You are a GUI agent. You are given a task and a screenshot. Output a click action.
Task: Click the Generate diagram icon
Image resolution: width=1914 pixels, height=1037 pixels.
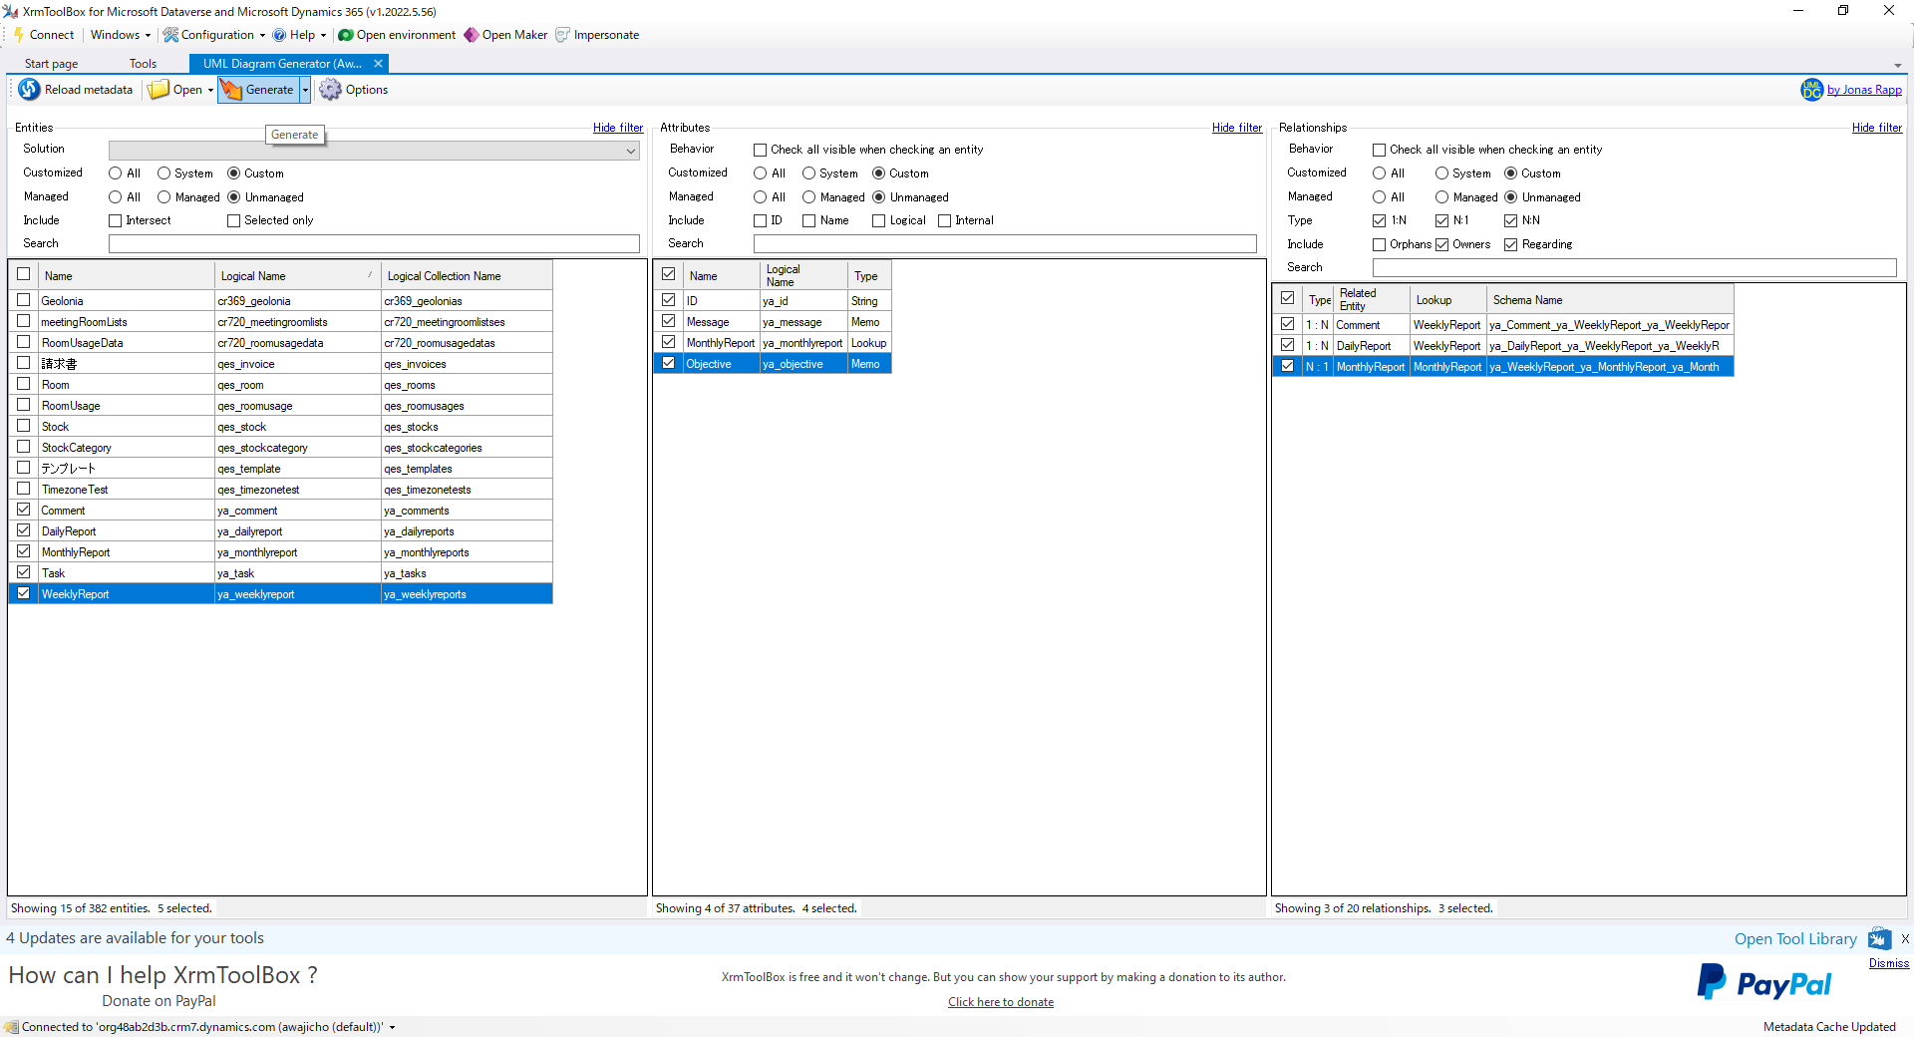pos(231,90)
